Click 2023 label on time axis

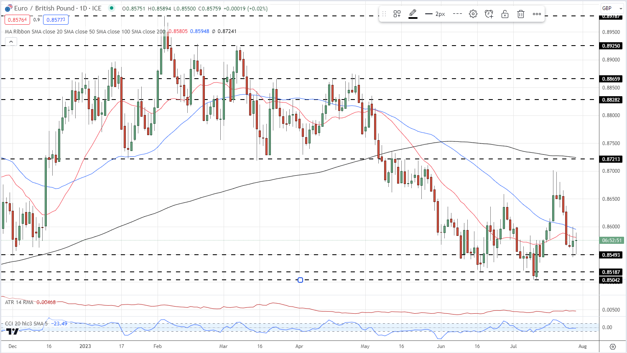click(x=85, y=346)
